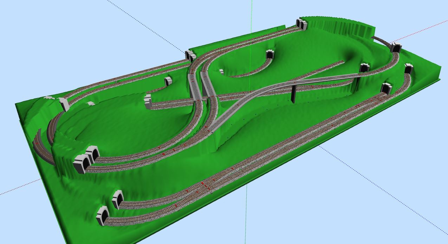The width and height of the screenshot is (448, 244).
Task: Click the dark terrain depression near the back hill
Action: pos(351,56)
